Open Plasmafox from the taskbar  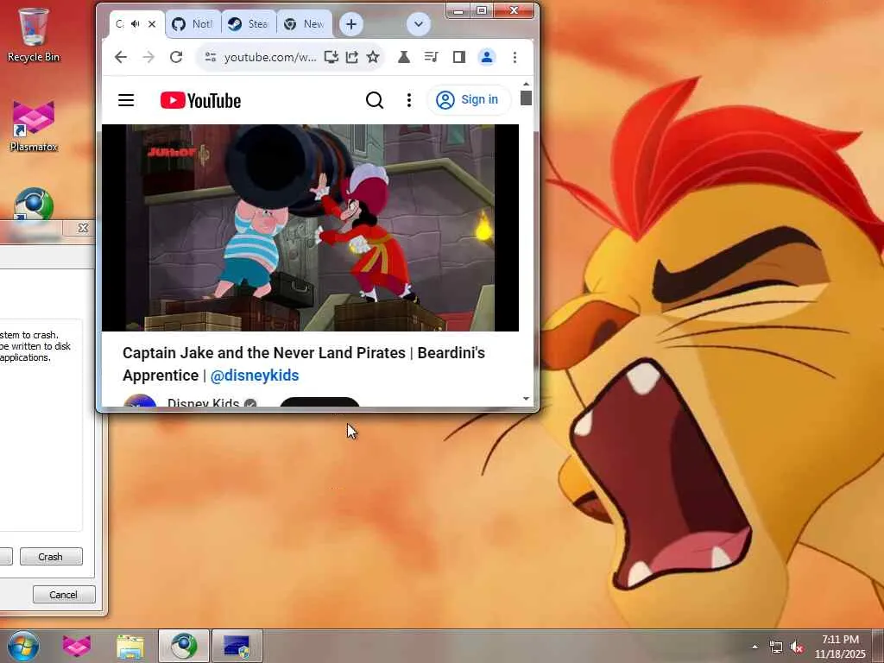pos(77,646)
